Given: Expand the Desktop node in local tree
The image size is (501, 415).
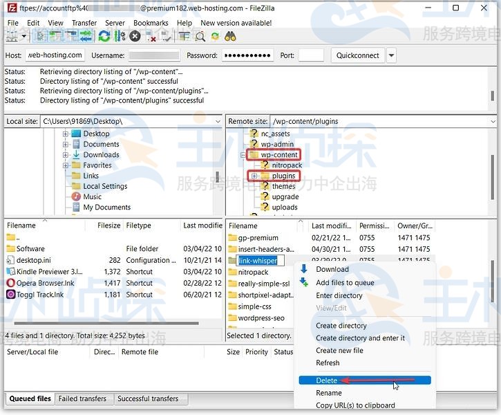Looking at the screenshot, I should click(x=66, y=134).
